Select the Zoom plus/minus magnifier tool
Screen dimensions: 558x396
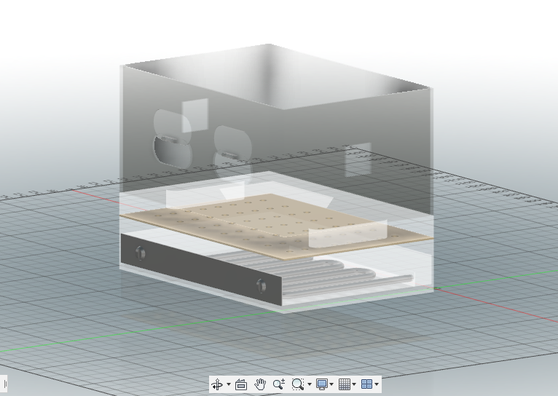[x=279, y=384]
